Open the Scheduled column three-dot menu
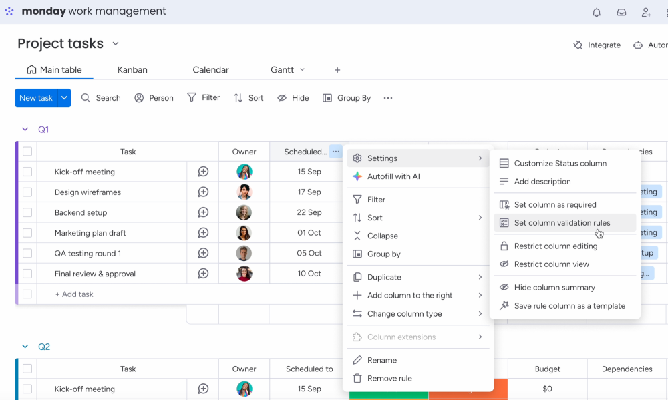 335,152
